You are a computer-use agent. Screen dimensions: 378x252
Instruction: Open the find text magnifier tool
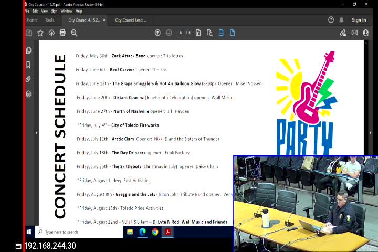(74, 33)
